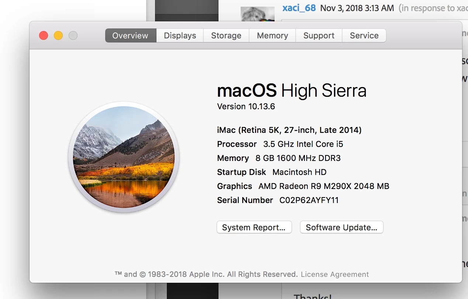Select the Overview tab
468x299 pixels.
tap(131, 35)
